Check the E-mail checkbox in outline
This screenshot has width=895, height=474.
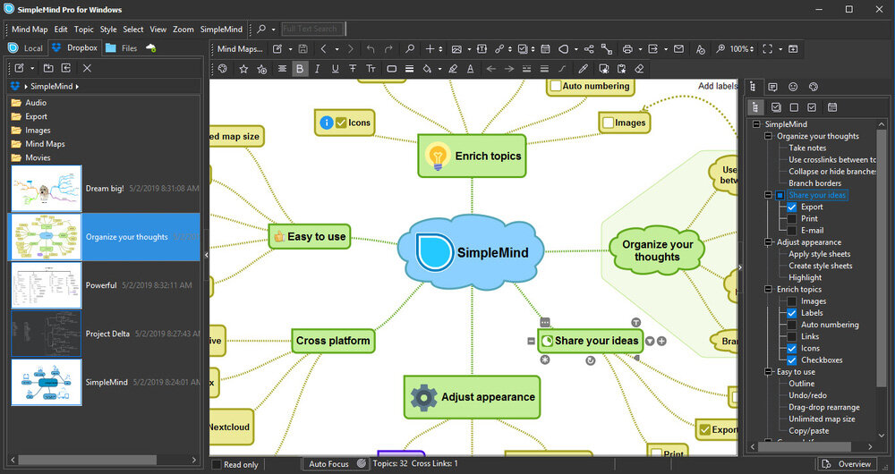point(792,231)
